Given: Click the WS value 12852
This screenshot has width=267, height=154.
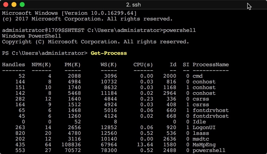Looking at the screenshot, I should point(109,127).
